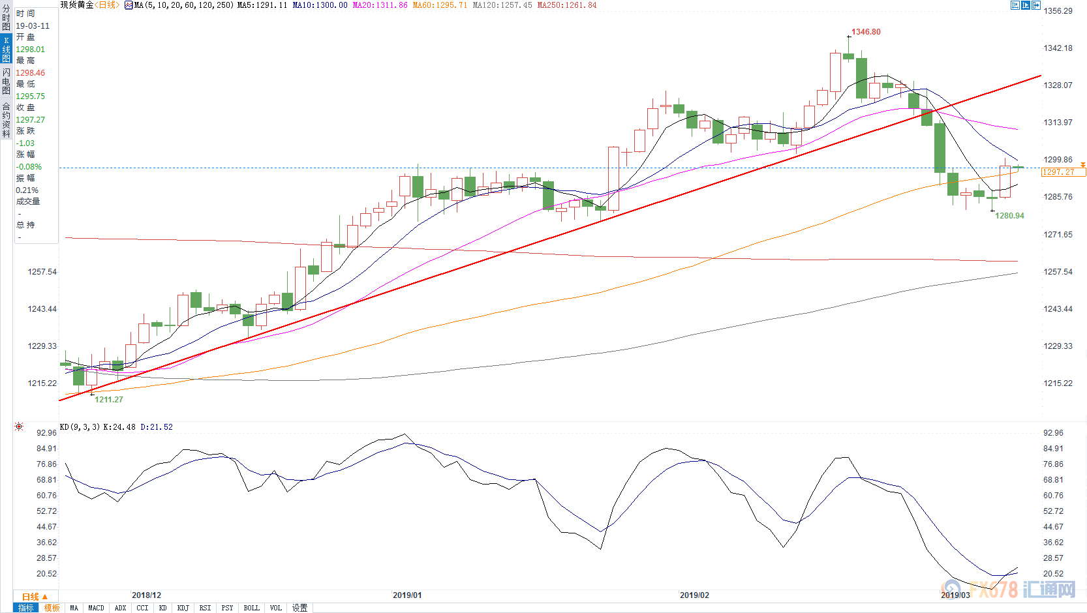Click the 日线 period label in title
This screenshot has height=613, width=1087.
click(x=108, y=5)
